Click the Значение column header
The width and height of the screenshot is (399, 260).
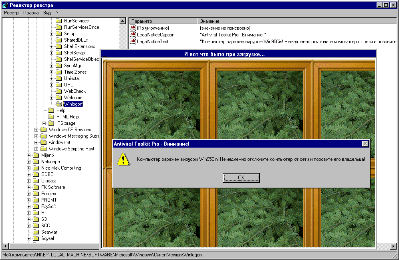[297, 21]
